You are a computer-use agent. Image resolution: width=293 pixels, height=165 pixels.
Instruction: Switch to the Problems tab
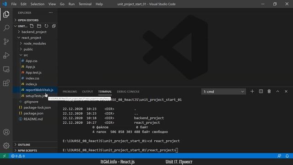click(70, 92)
